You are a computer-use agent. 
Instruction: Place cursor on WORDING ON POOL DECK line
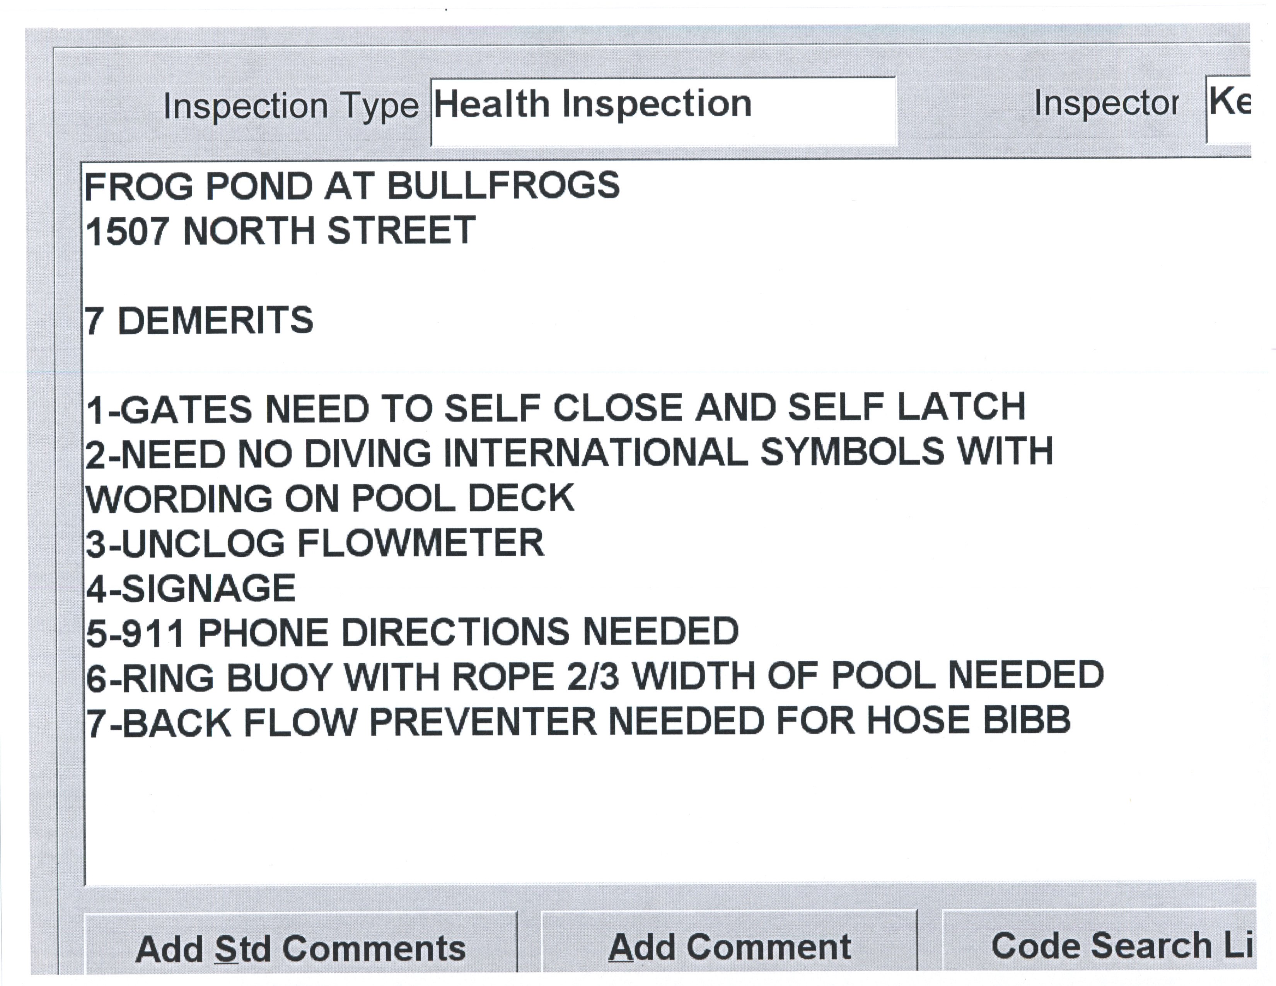coord(331,499)
